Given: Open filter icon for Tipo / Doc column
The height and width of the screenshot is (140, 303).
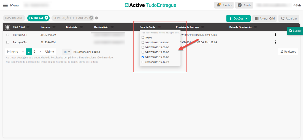Looking at the screenshot, I should click(x=28, y=27).
